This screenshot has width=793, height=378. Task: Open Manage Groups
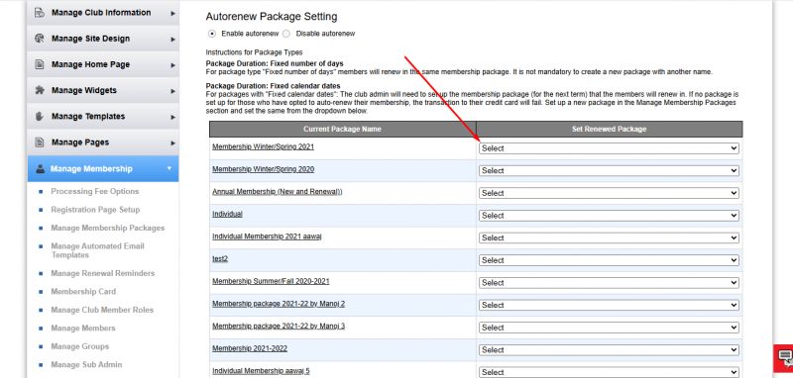coord(80,346)
